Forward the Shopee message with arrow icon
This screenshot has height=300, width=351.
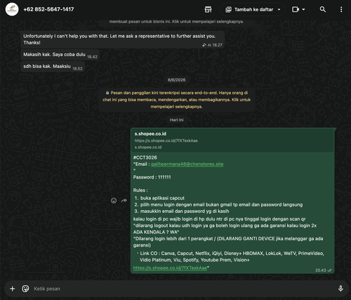click(x=124, y=200)
